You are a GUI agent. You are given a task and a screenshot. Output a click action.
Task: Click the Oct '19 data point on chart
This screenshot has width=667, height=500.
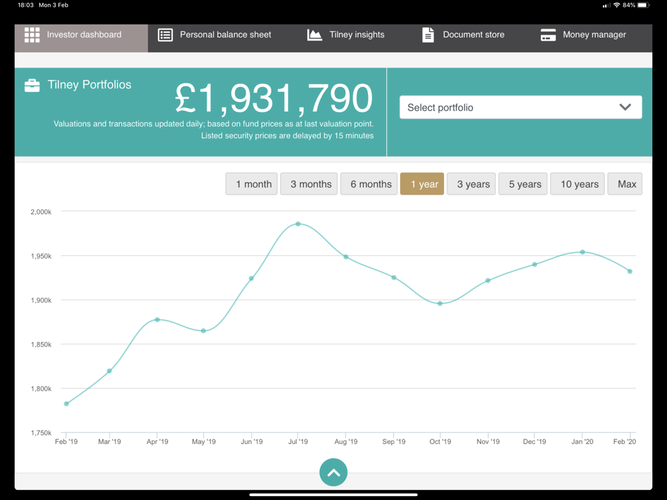click(440, 303)
